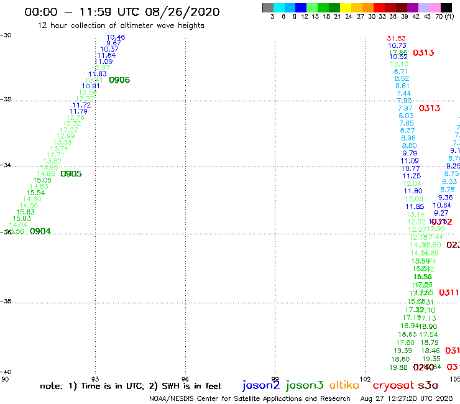460x404 pixels.
Task: Click the subtitle '12 hour collection of altimeter wave heights'
Action: (x=121, y=25)
